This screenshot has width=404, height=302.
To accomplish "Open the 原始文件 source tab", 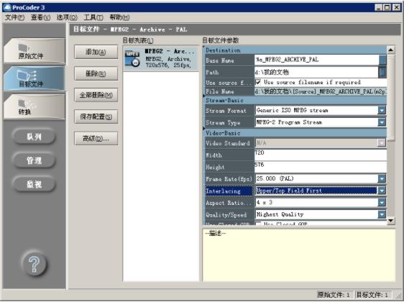I will [35, 51].
